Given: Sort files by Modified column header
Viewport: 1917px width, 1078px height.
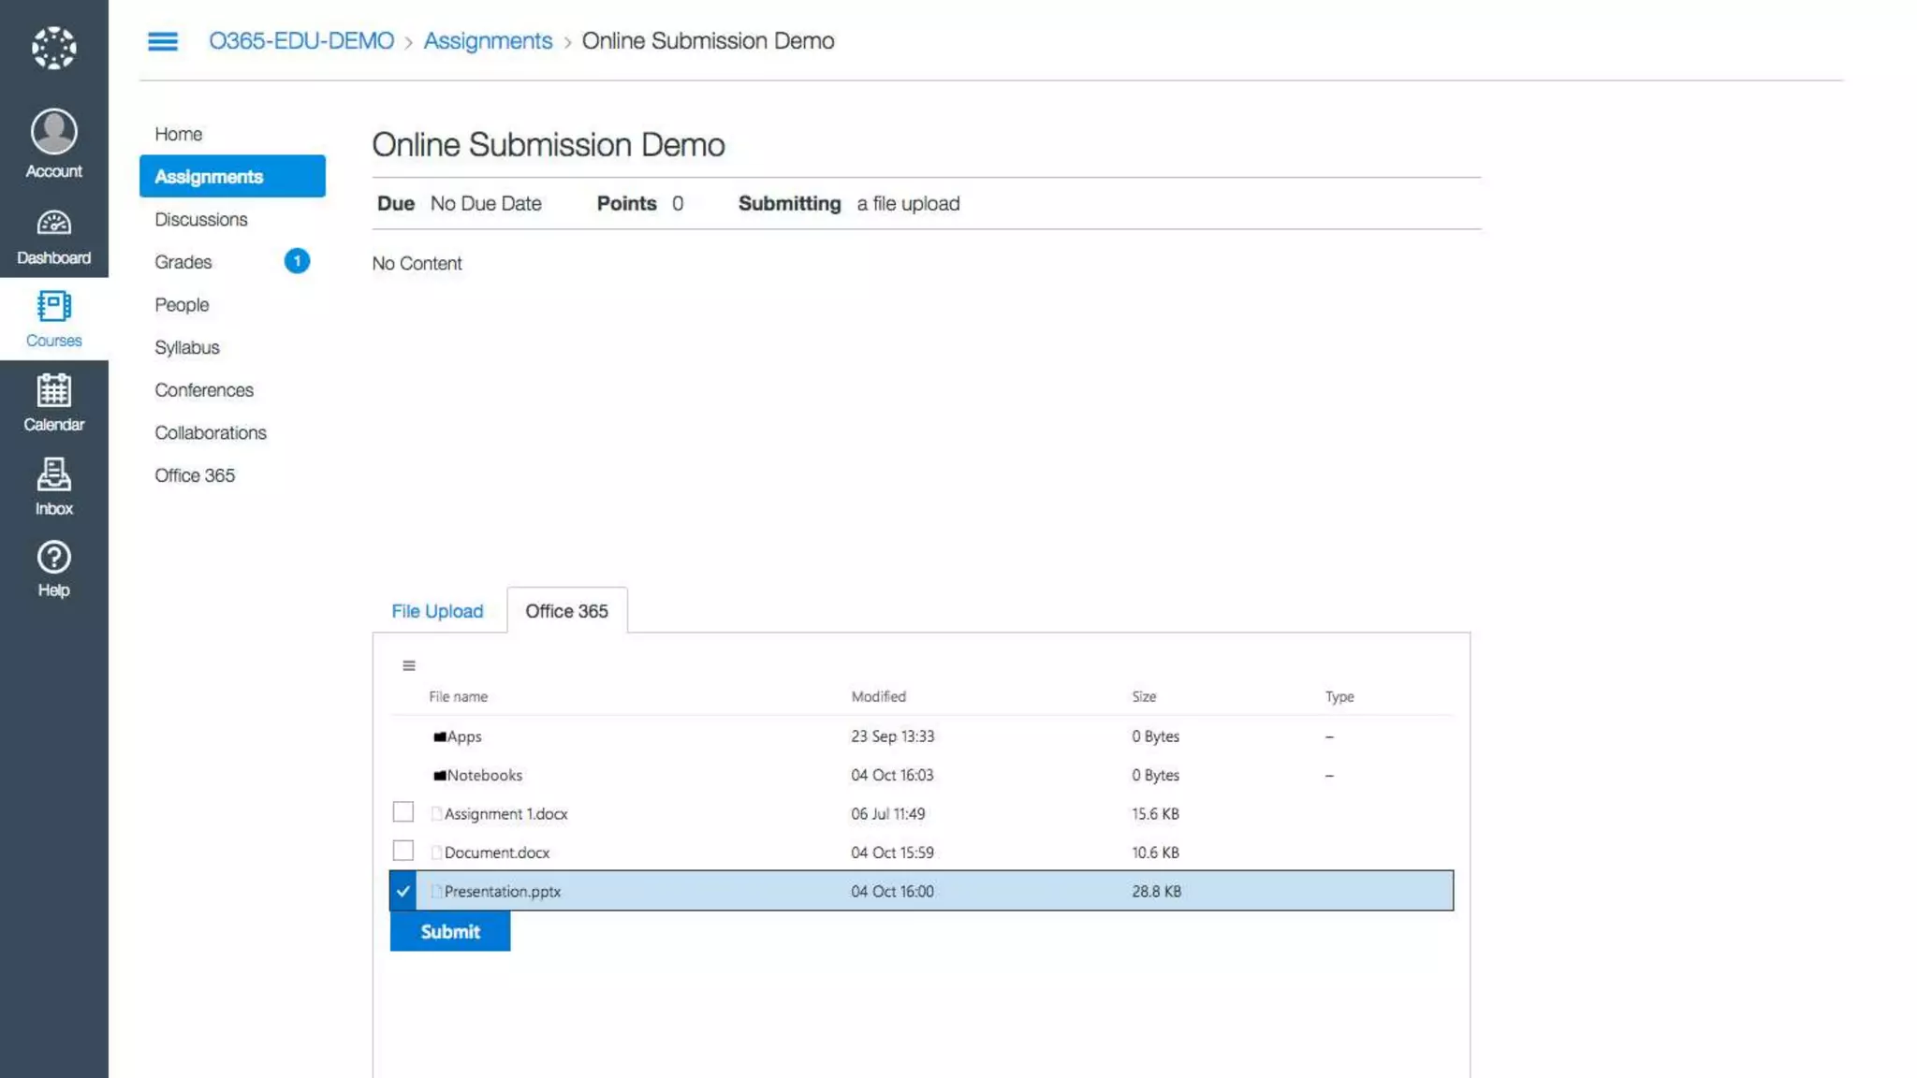Looking at the screenshot, I should (x=878, y=697).
